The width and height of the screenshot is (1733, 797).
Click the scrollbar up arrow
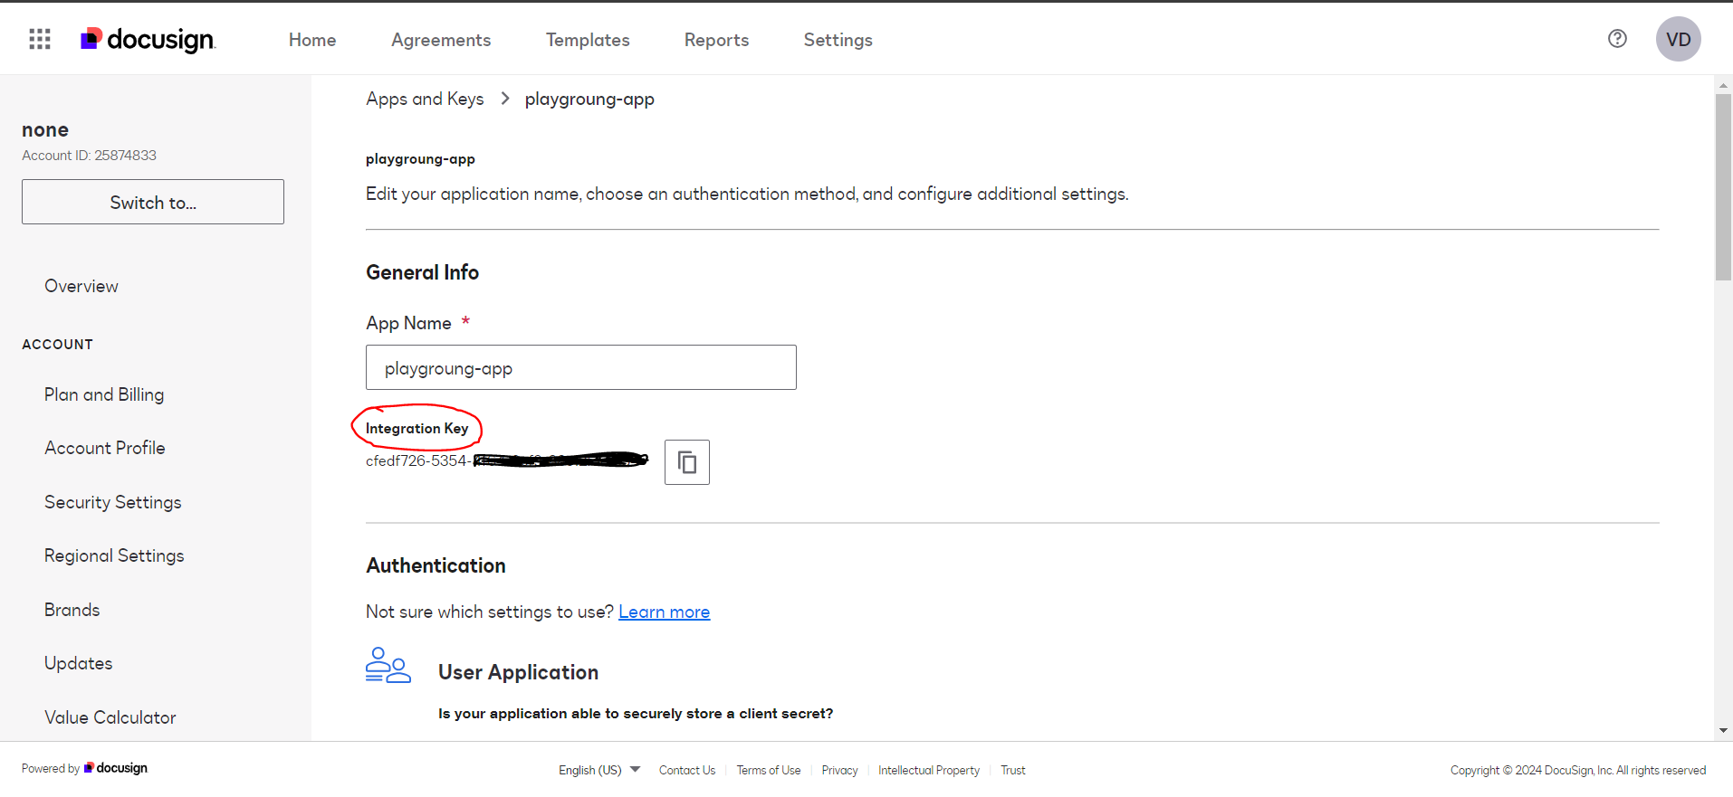[x=1723, y=85]
